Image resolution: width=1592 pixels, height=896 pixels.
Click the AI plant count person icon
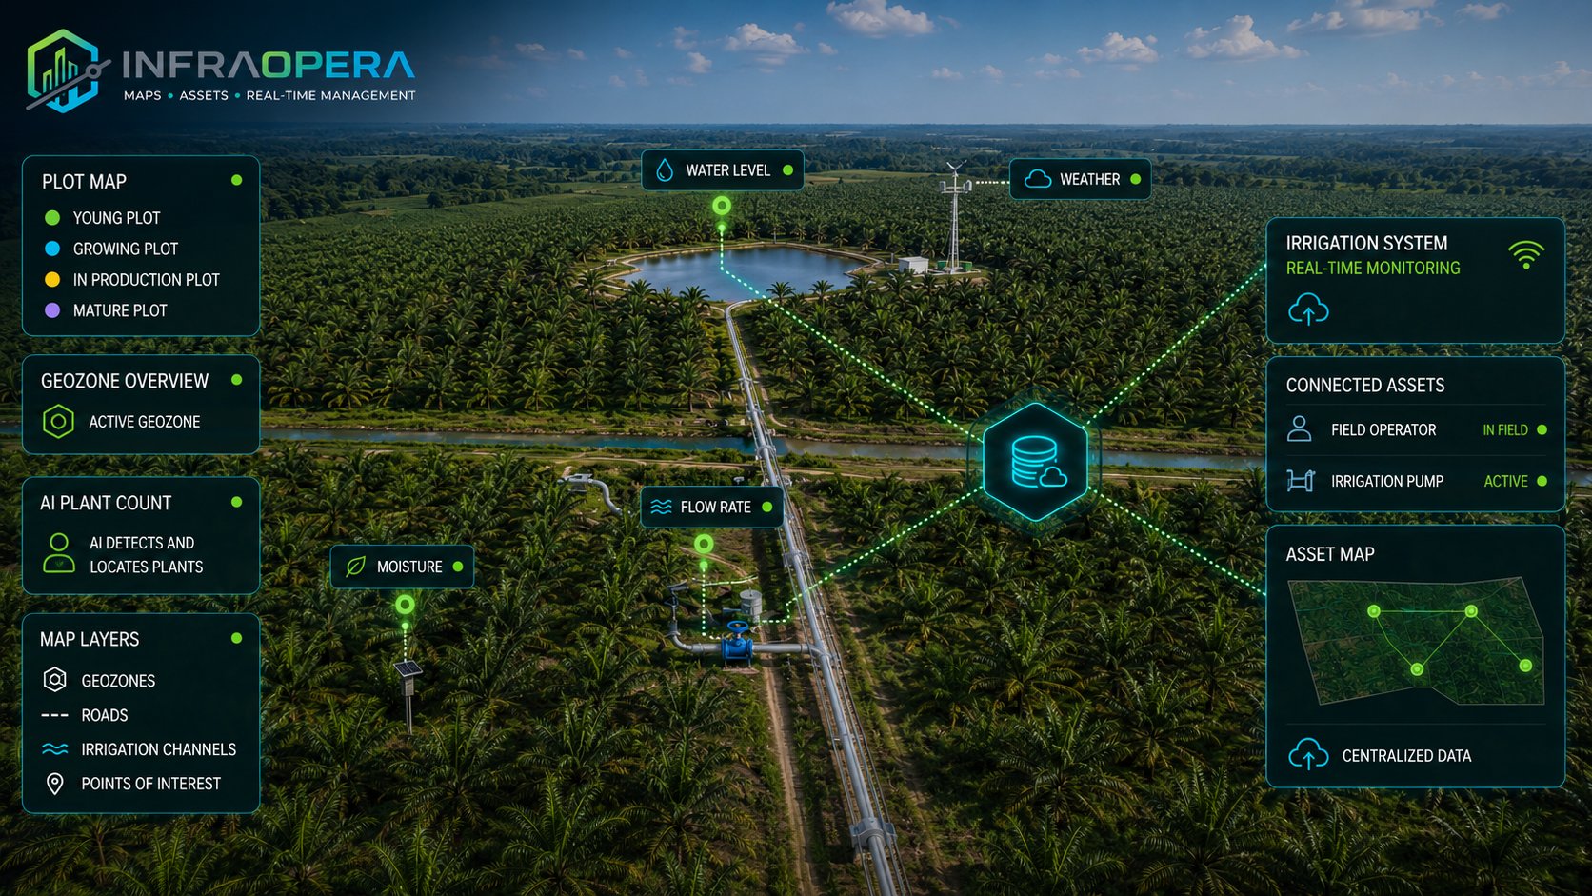coord(59,553)
